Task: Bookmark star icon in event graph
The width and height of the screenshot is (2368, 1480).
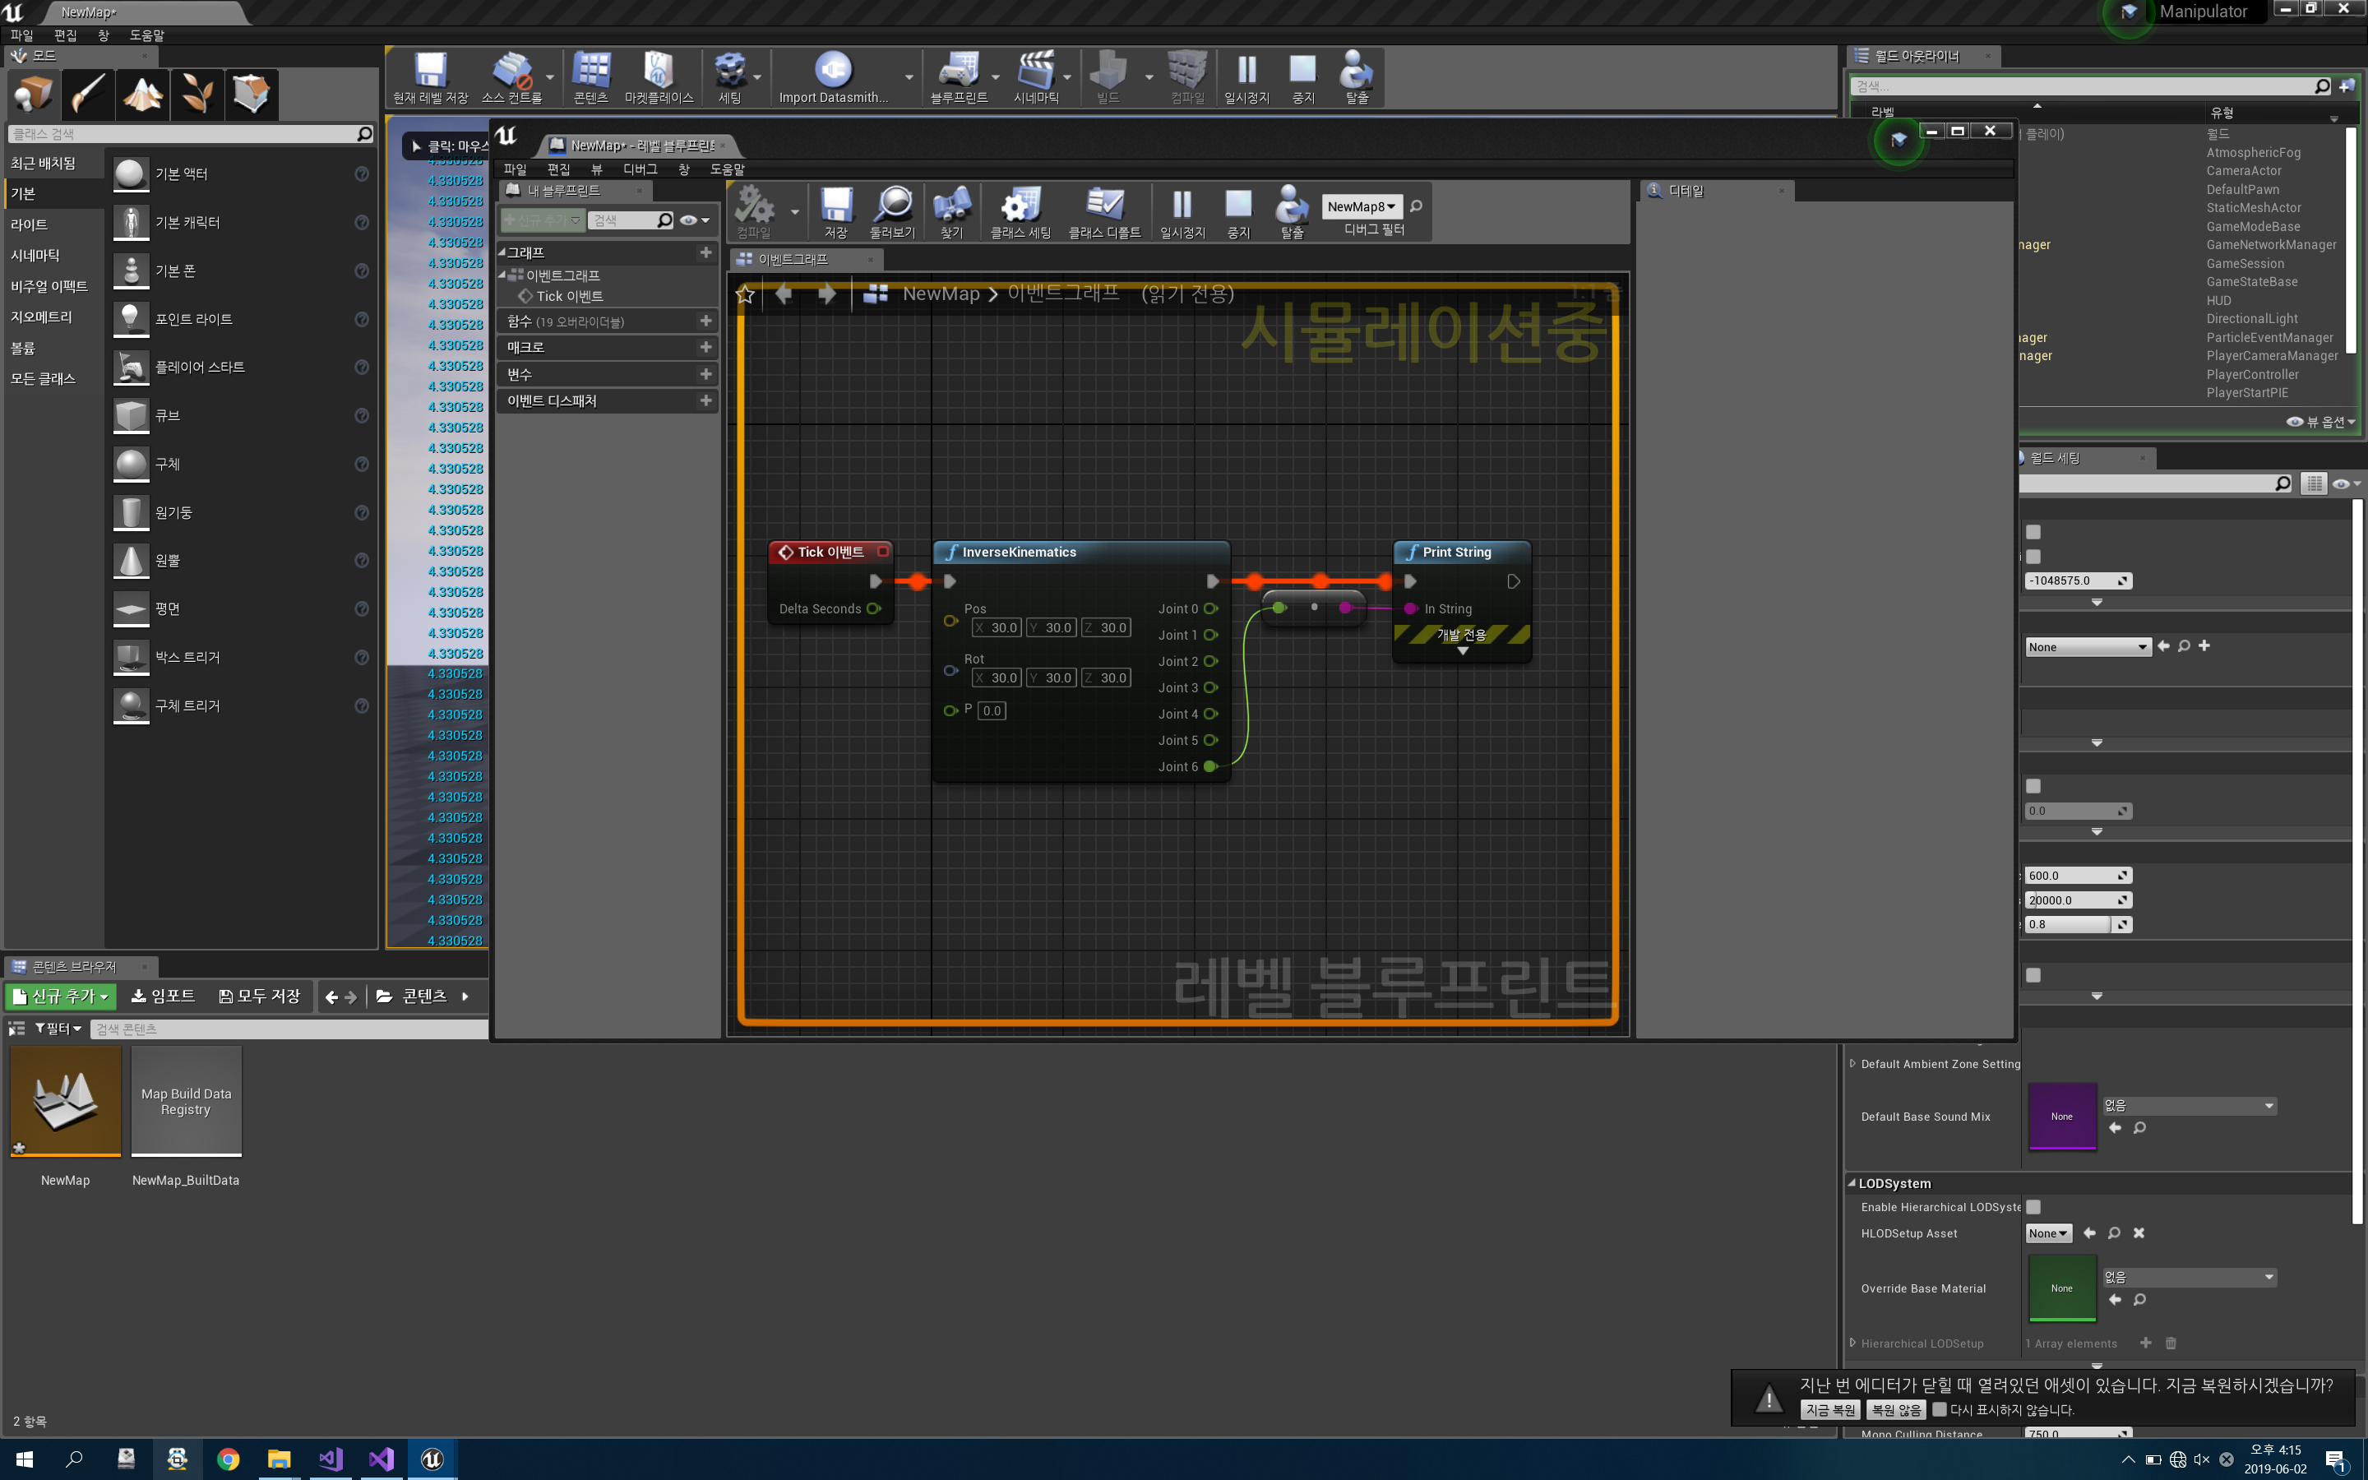Action: point(745,294)
